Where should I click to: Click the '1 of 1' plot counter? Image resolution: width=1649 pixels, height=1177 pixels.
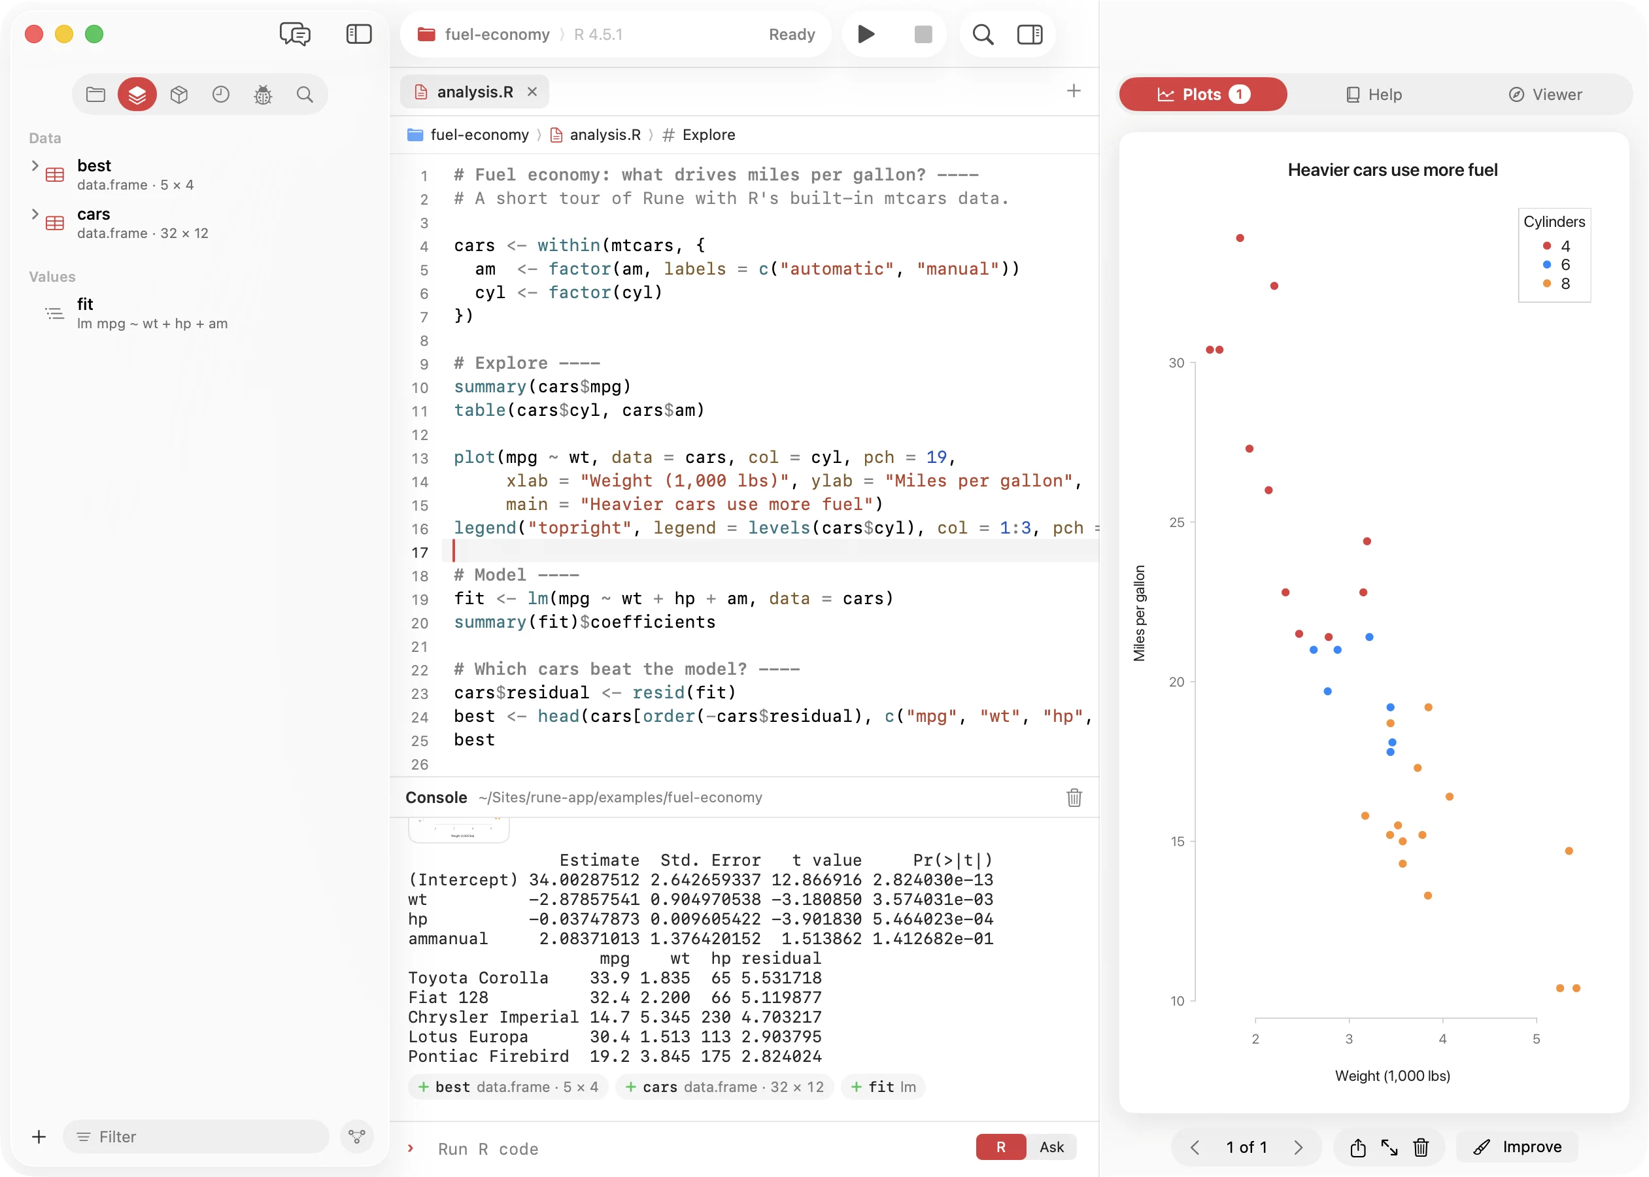[1246, 1148]
